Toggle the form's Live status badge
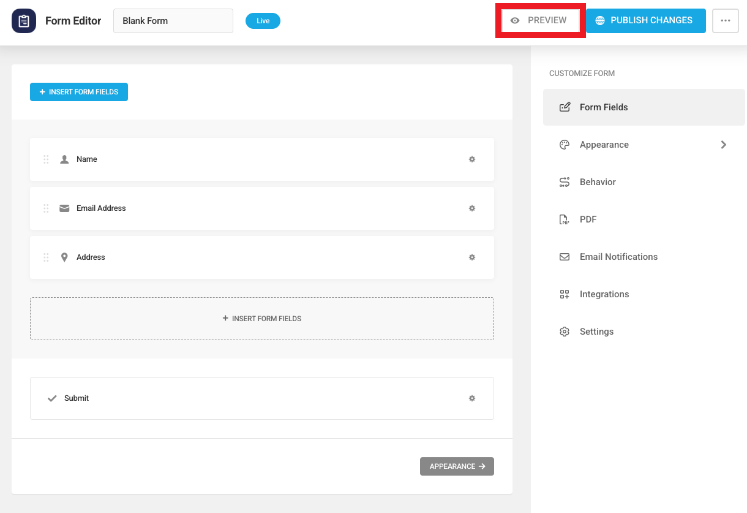 (263, 20)
